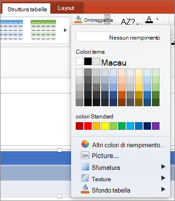Open the AZ? dropdown arrow
Viewport: 175px width, 201px height.
tap(138, 24)
